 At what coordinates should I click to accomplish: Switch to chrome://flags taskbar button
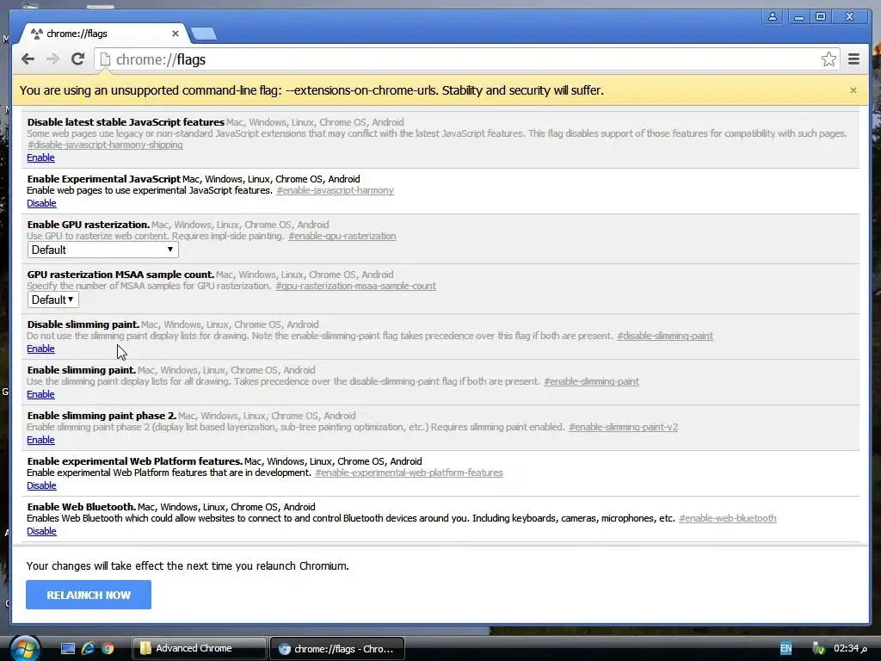(x=337, y=649)
